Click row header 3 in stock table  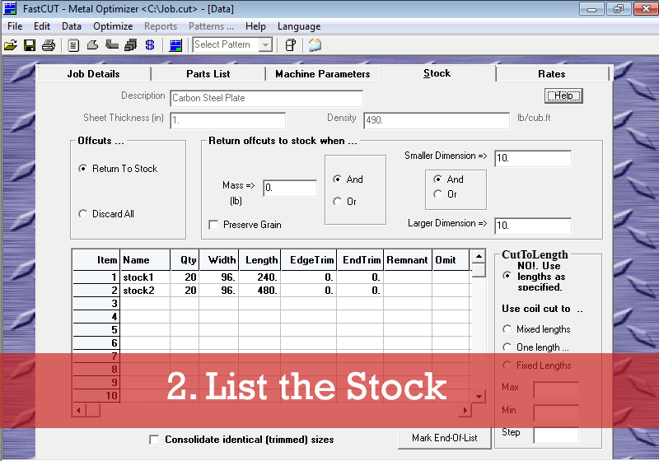pyautogui.click(x=96, y=304)
